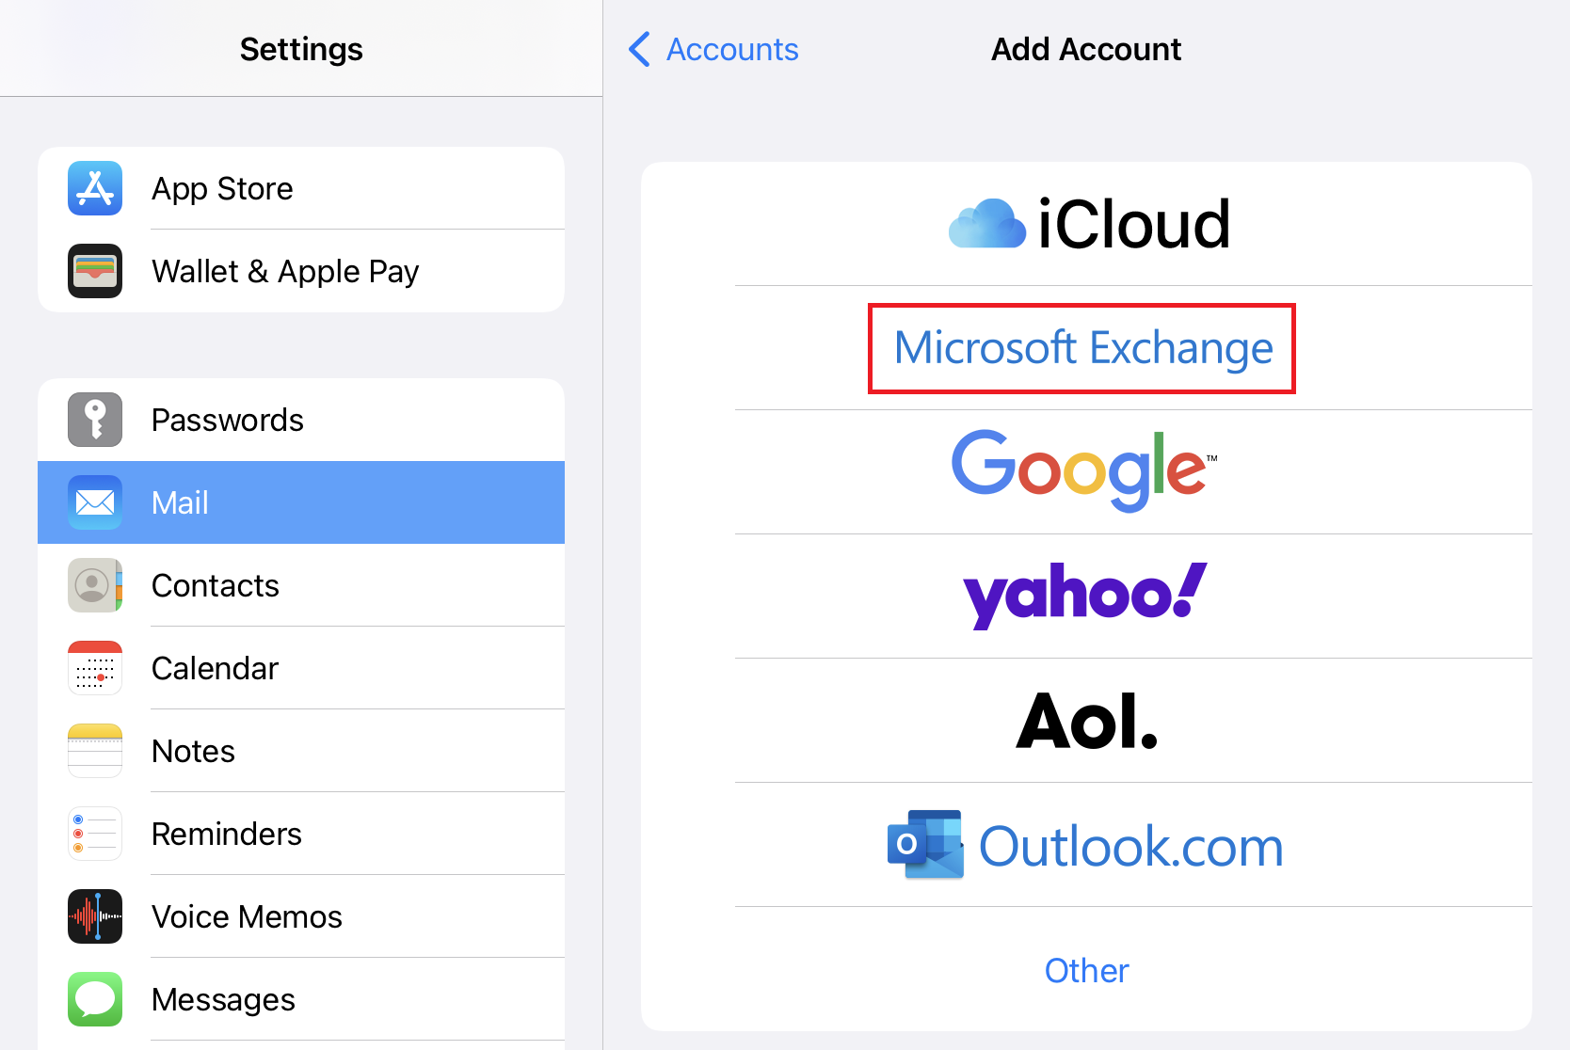Image resolution: width=1570 pixels, height=1050 pixels.
Task: Choose Other account type
Action: pyautogui.click(x=1086, y=970)
